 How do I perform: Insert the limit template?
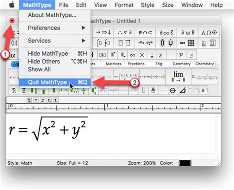coord(178,76)
